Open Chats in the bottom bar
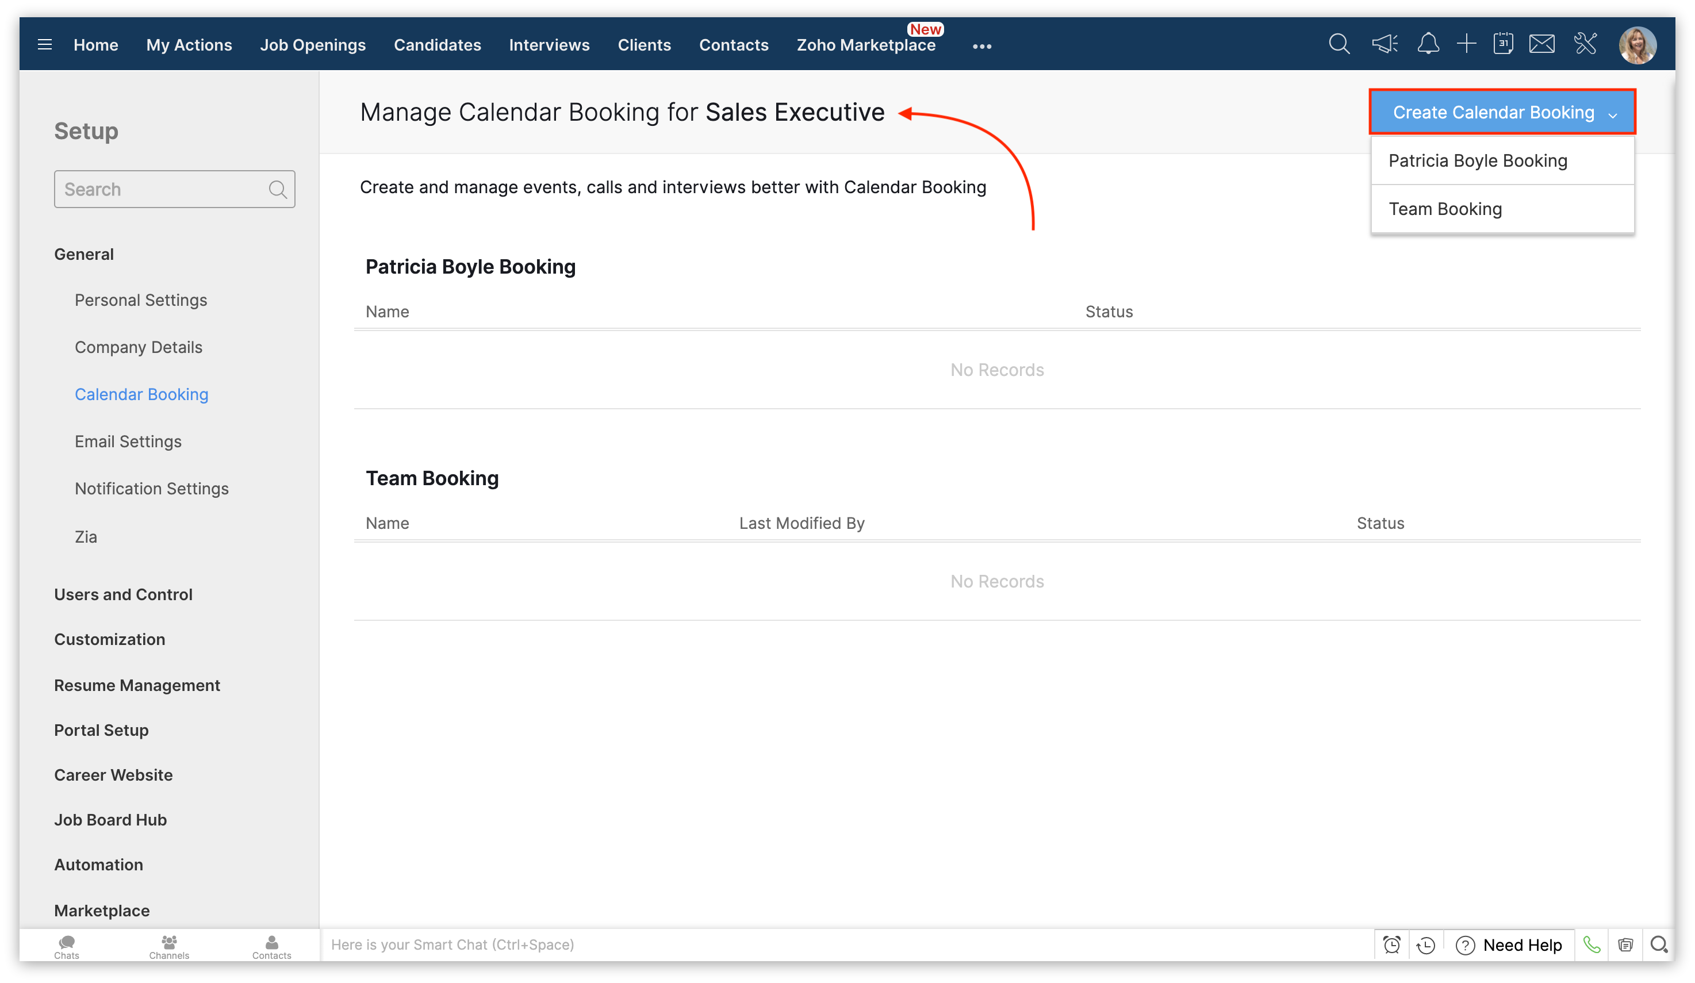 point(67,946)
